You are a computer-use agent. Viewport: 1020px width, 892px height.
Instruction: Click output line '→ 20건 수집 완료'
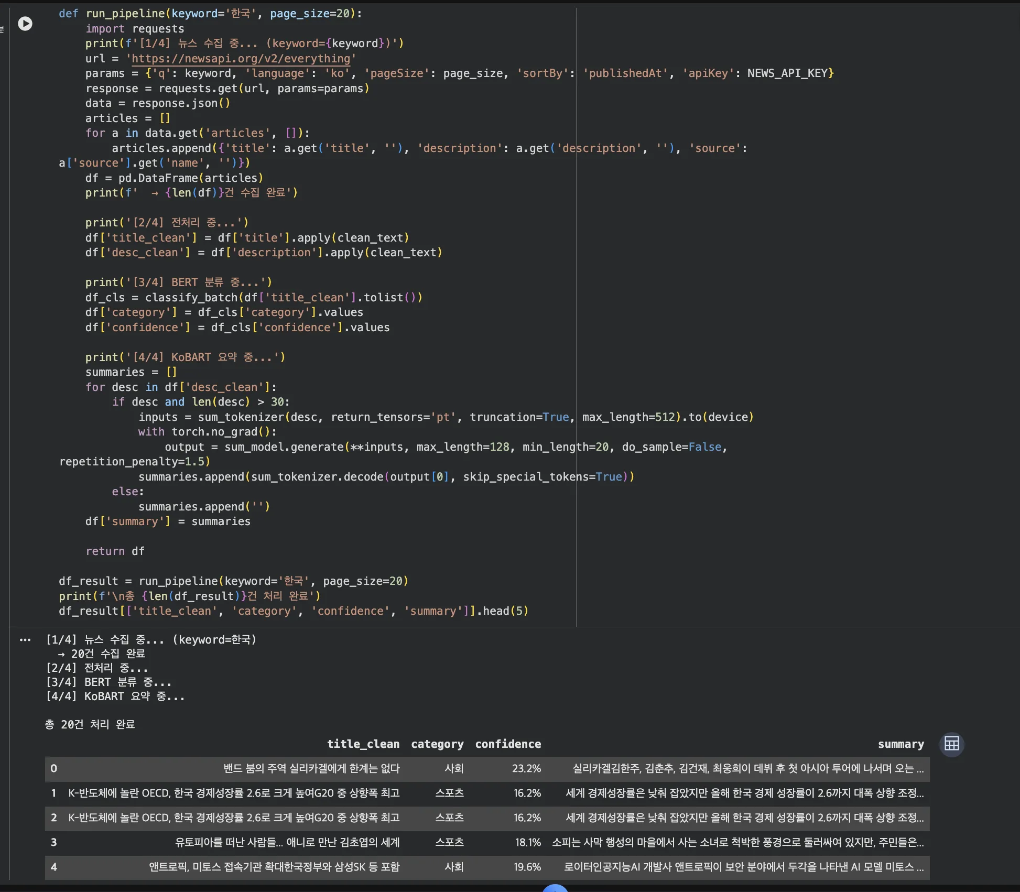(x=102, y=654)
